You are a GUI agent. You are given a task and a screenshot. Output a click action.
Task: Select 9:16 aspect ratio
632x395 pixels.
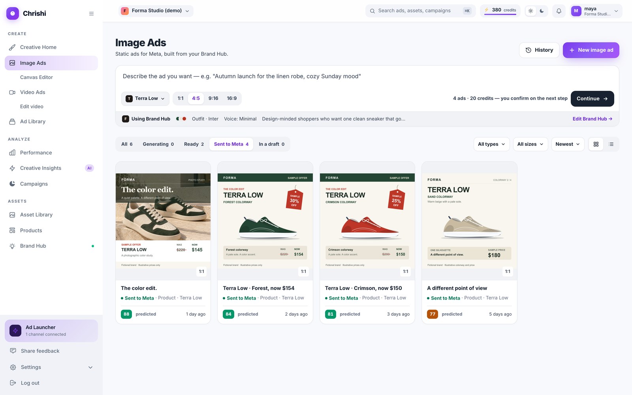pyautogui.click(x=213, y=98)
